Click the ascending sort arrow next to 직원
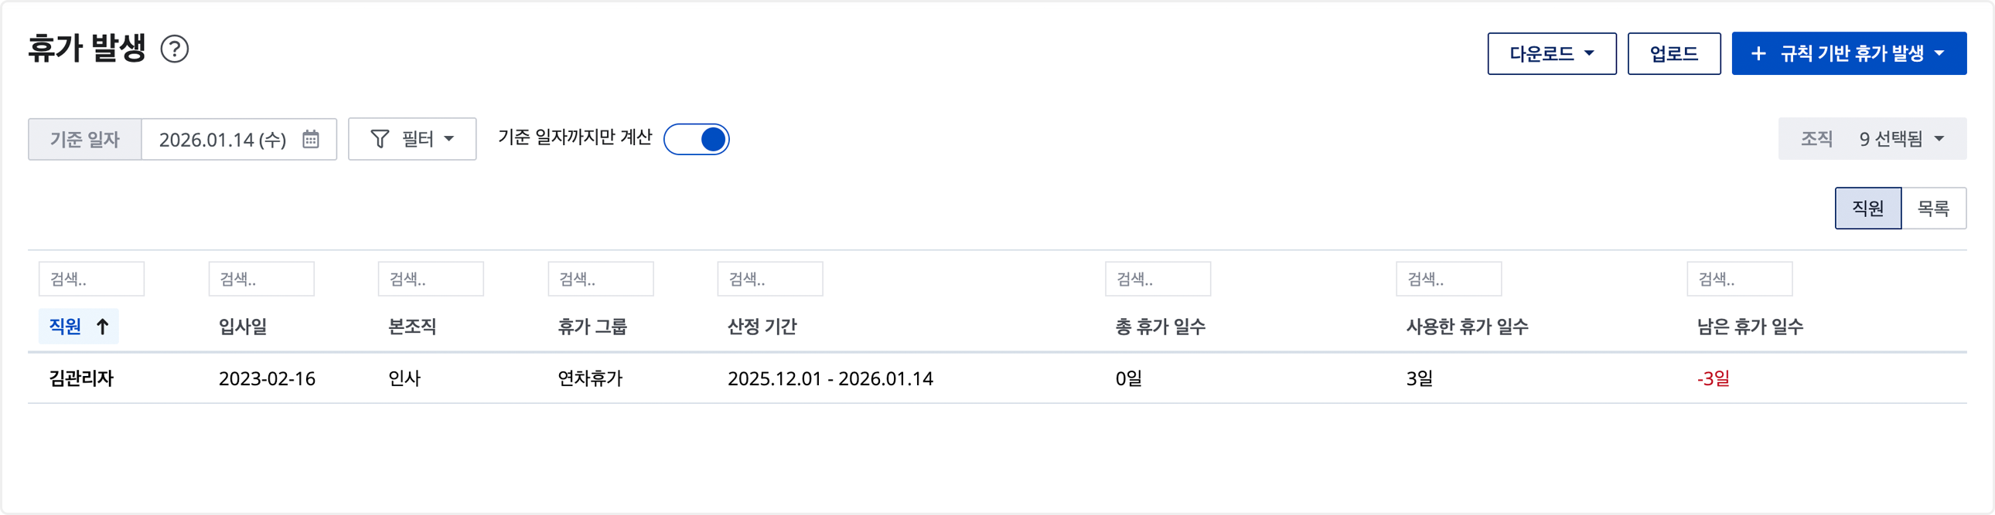The width and height of the screenshot is (1995, 515). (x=102, y=327)
